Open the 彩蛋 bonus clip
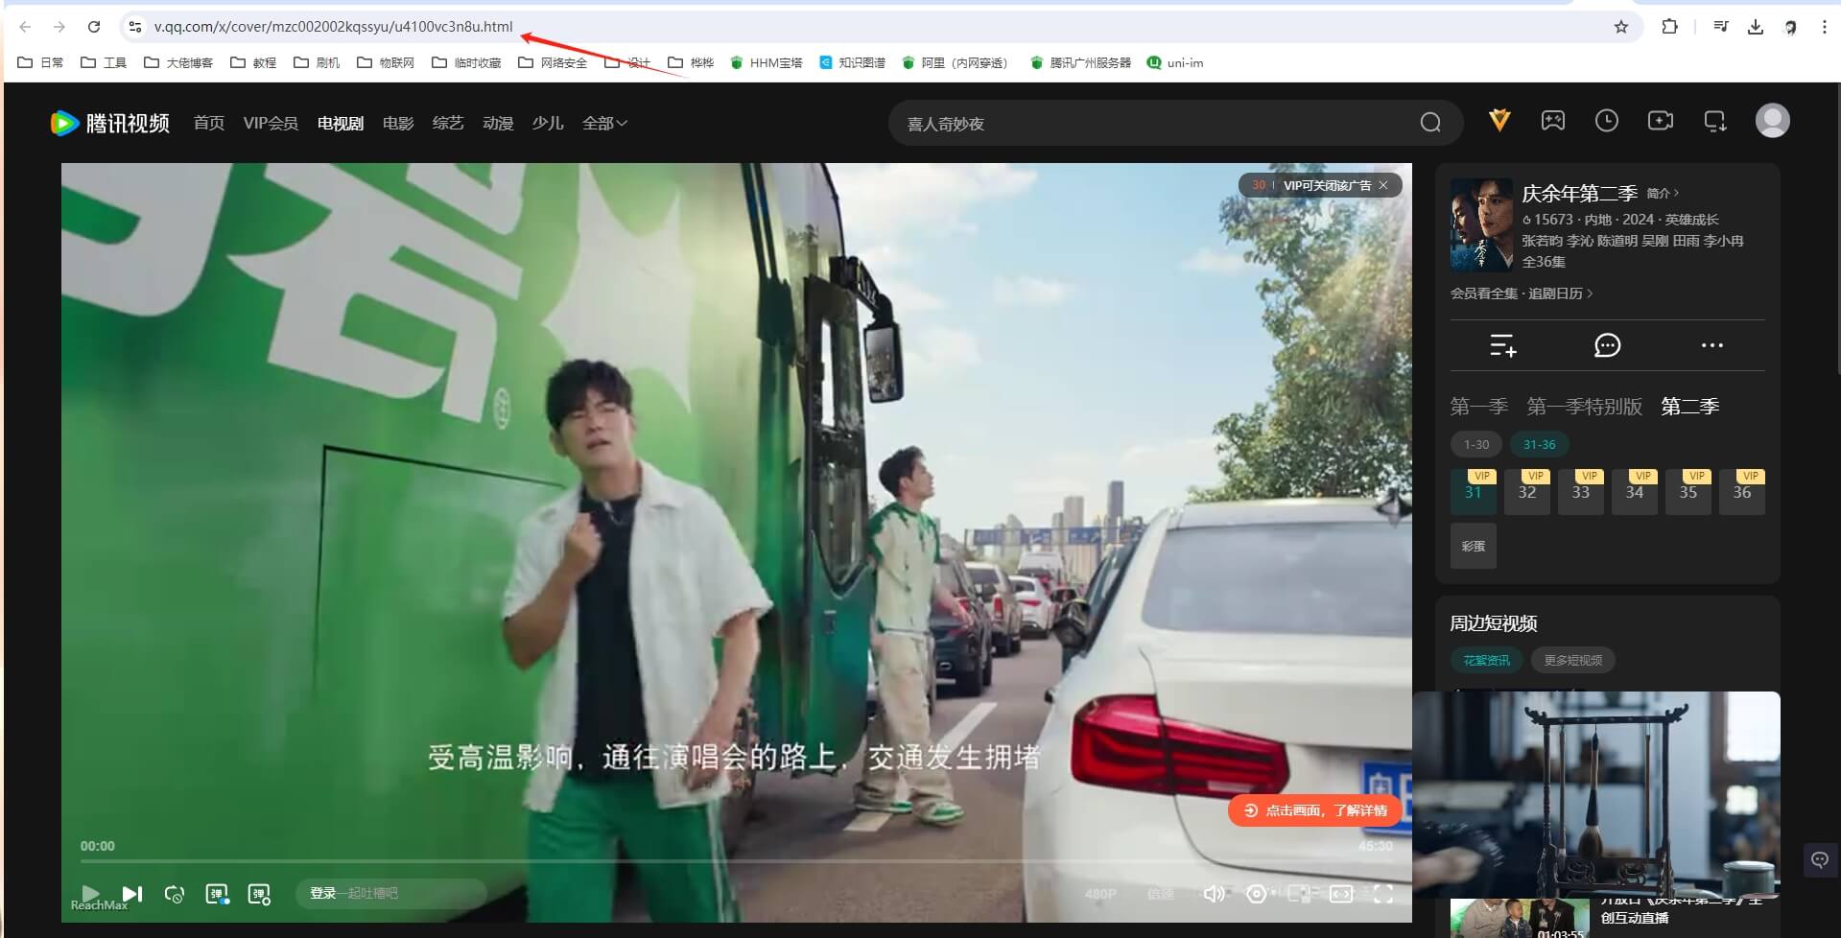Viewport: 1841px width, 938px height. [1474, 546]
